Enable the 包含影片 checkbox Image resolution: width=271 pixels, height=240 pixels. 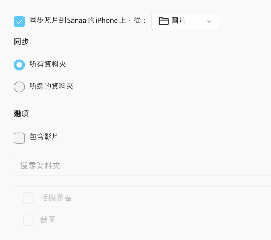coord(19,138)
